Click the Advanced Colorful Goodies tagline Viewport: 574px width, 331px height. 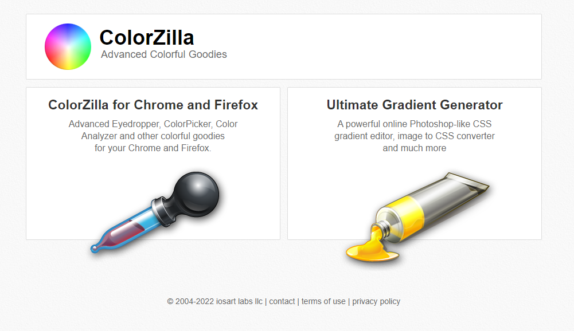(x=163, y=54)
